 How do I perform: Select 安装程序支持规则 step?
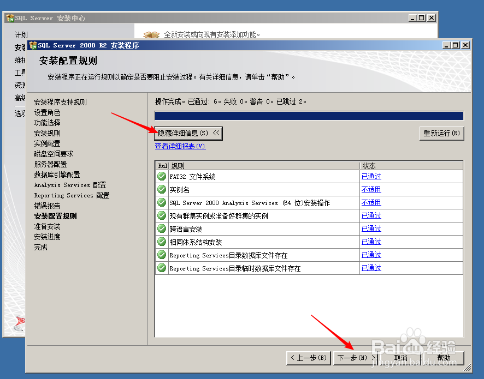(60, 102)
